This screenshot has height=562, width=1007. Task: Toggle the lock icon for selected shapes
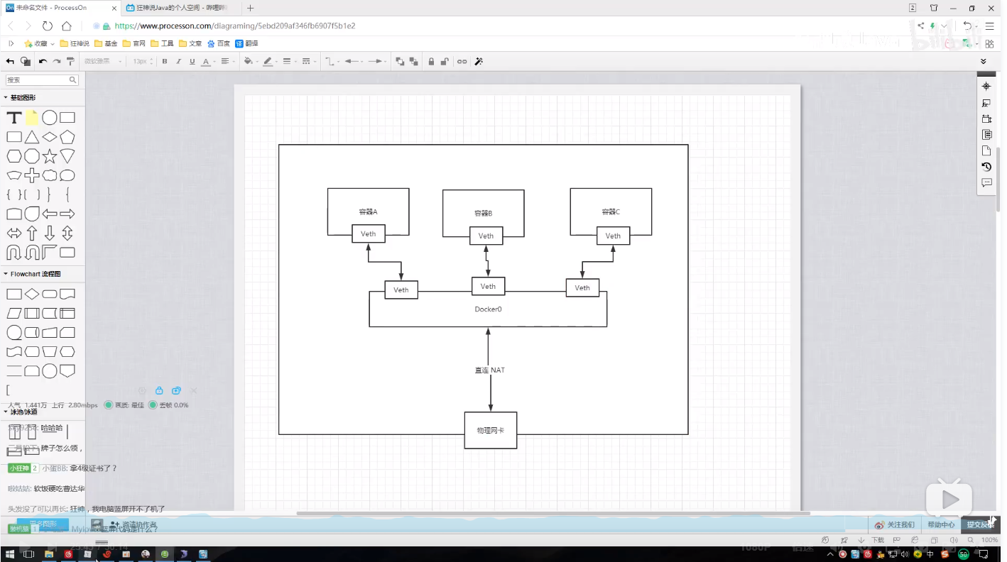pyautogui.click(x=431, y=62)
